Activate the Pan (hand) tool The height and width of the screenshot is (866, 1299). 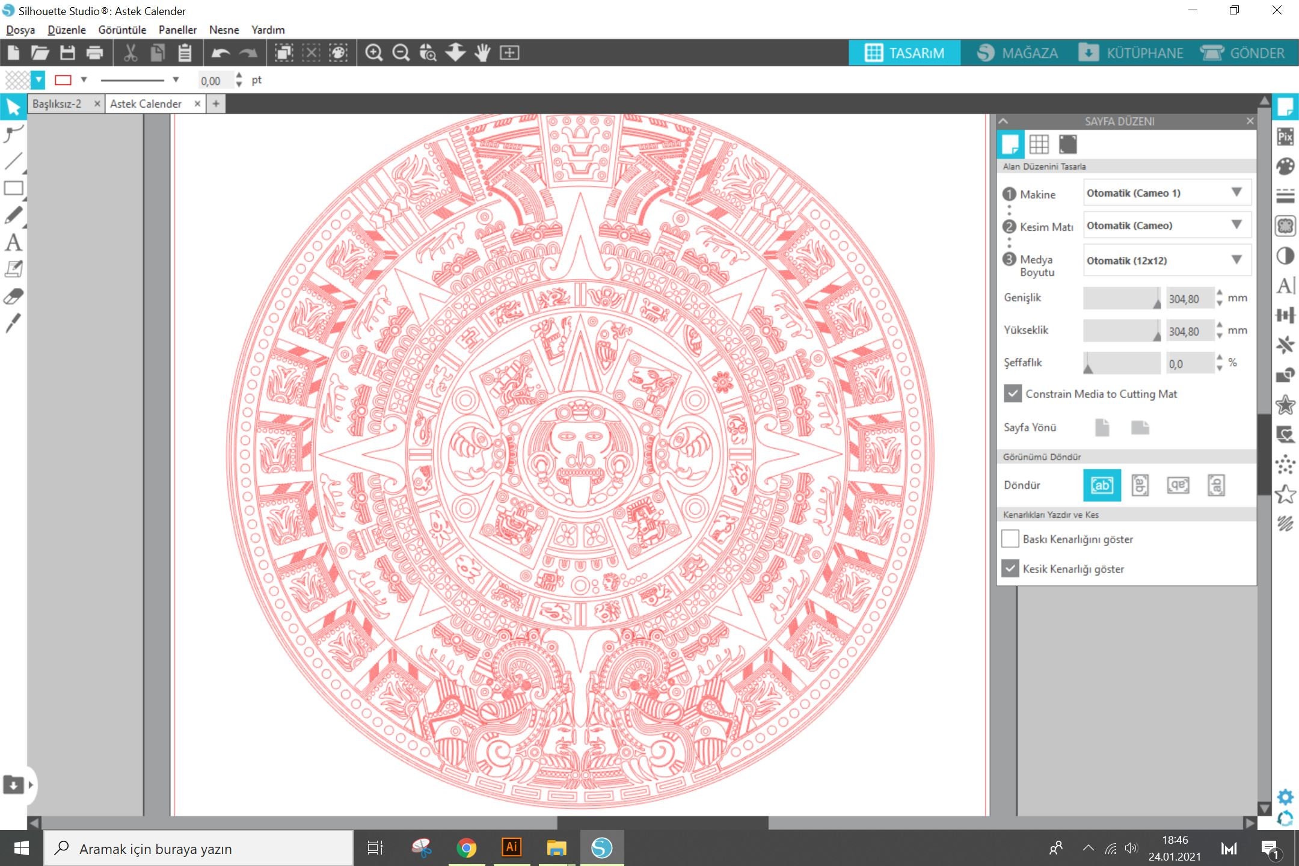click(x=483, y=52)
